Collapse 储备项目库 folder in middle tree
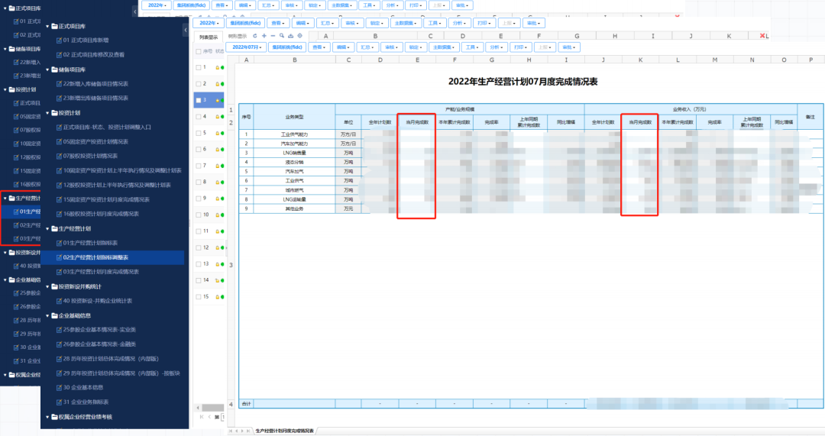The image size is (825, 436). 48,69
